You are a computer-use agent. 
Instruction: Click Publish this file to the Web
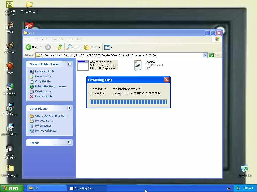51,86
